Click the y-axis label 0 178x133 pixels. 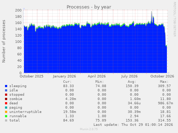pyautogui.click(x=20, y=73)
